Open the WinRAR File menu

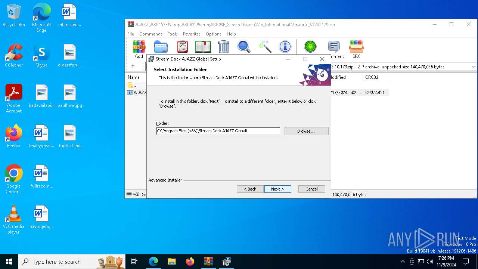click(131, 34)
